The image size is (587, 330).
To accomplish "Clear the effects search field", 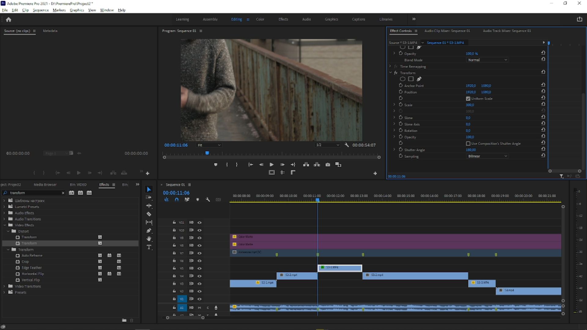I will [63, 193].
